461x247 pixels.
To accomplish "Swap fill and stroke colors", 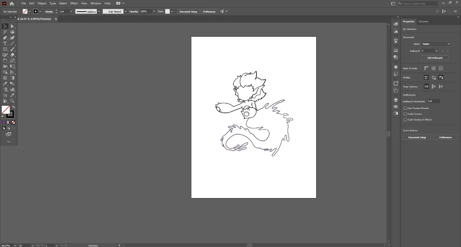I will 13,107.
